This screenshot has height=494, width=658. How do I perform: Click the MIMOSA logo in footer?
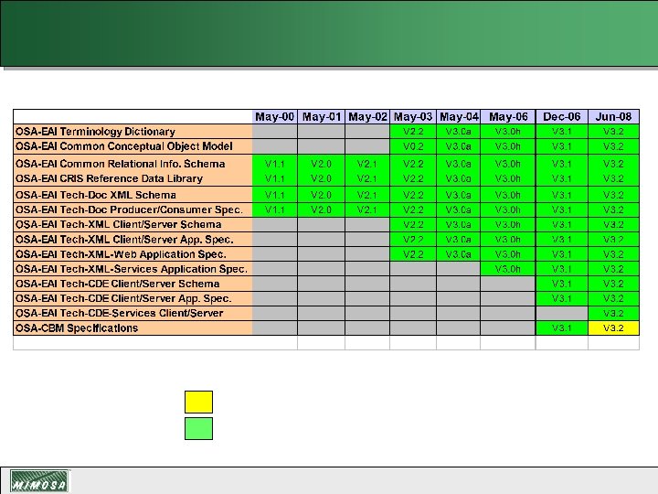tap(39, 481)
